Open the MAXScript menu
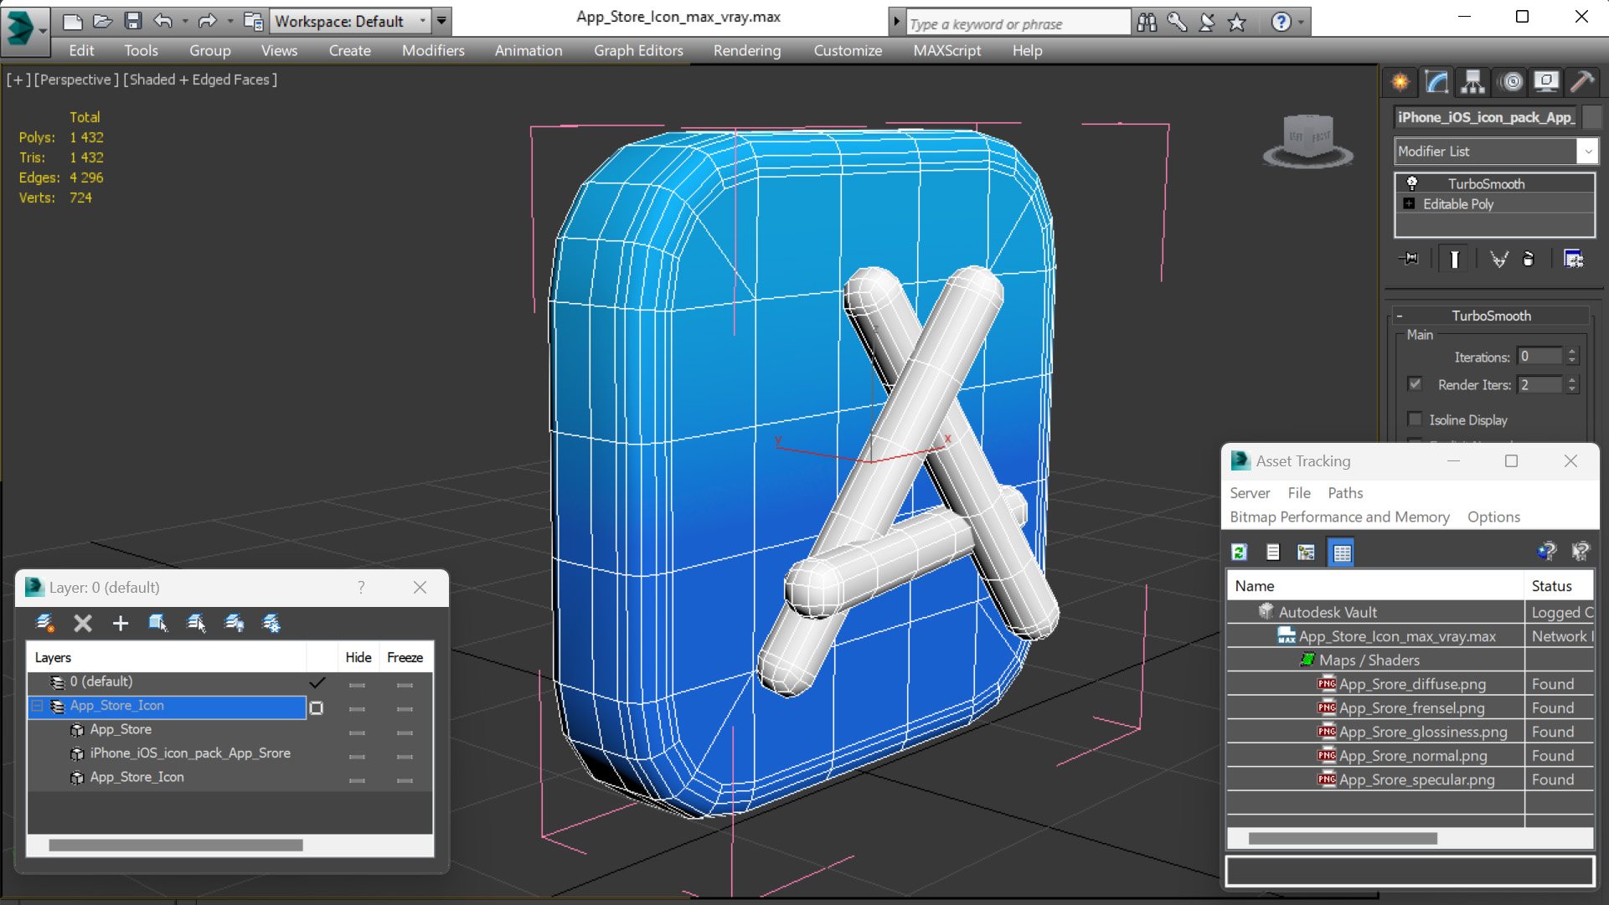 947,50
